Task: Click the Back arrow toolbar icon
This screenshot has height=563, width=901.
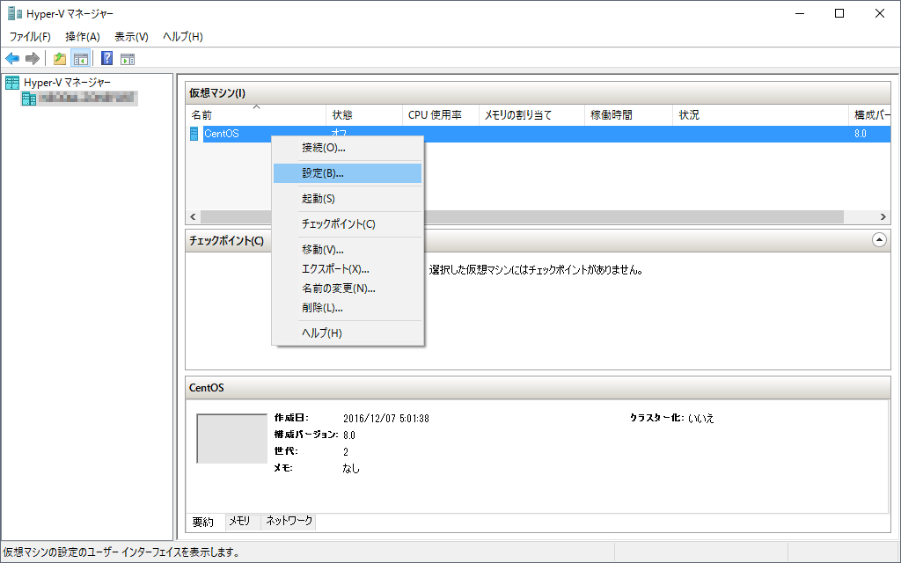Action: click(x=12, y=59)
